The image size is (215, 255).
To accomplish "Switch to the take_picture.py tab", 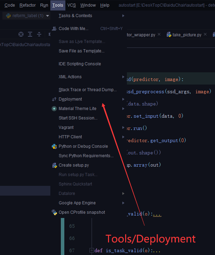I will pyautogui.click(x=187, y=35).
